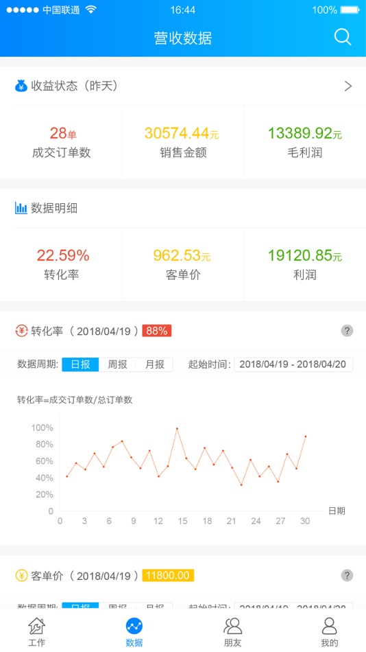Click the 数据明细 heading

(x=54, y=208)
